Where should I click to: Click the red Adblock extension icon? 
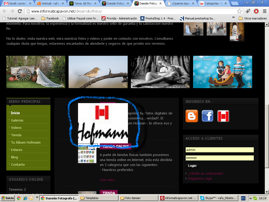[256, 11]
